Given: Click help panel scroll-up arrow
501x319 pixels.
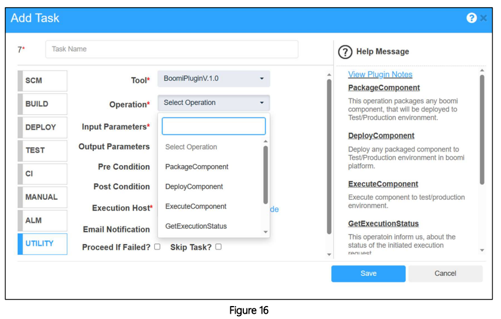Looking at the screenshot, I should coord(482,70).
